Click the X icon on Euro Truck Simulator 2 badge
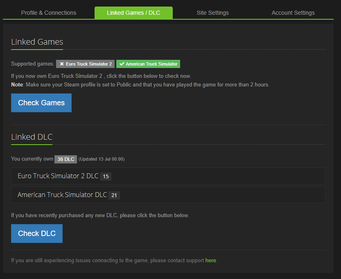This screenshot has height=279, width=341. click(62, 64)
